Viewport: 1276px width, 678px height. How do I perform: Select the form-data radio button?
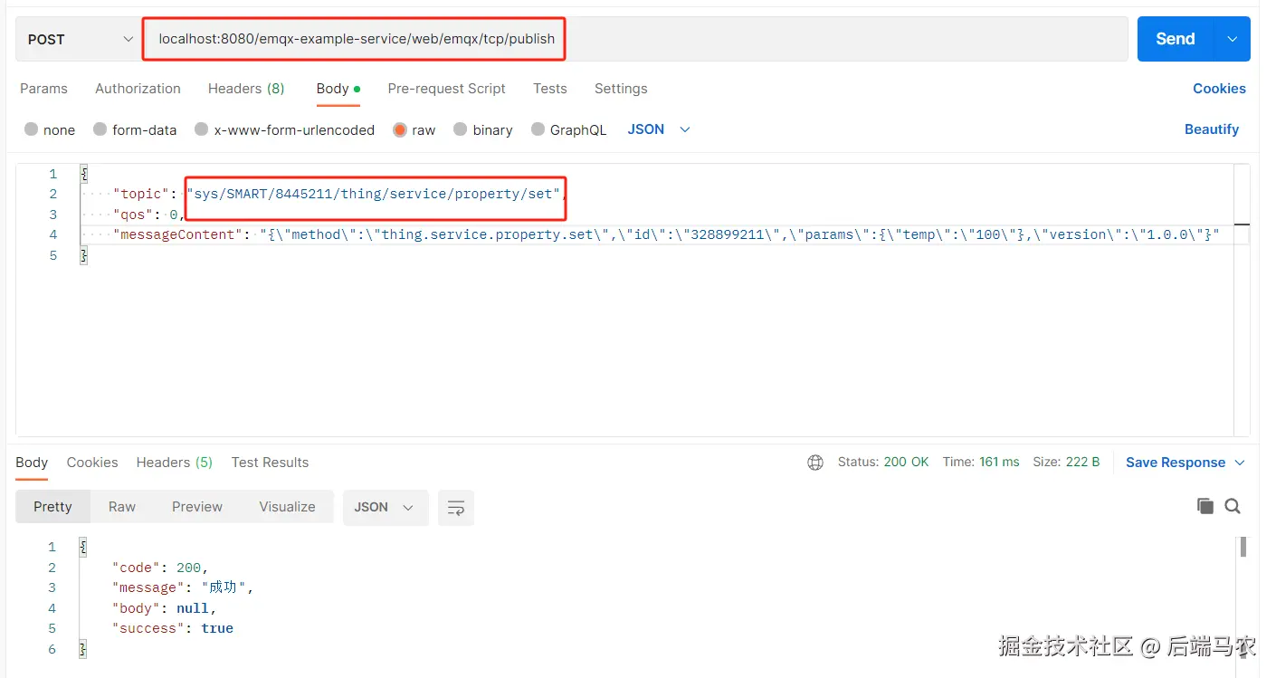pyautogui.click(x=100, y=129)
